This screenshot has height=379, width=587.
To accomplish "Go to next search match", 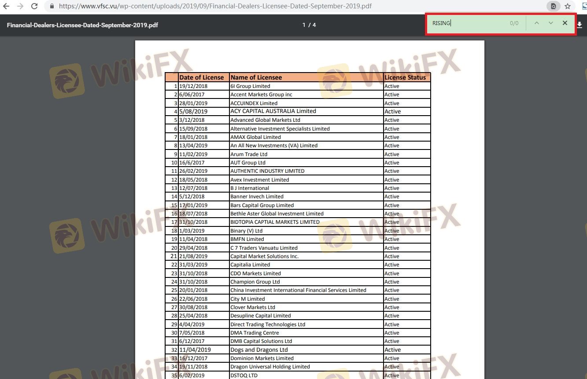I will (550, 23).
